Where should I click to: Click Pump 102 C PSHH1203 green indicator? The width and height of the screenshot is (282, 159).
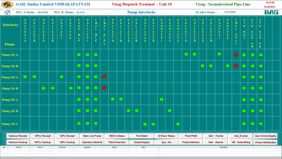pyautogui.click(x=178, y=124)
